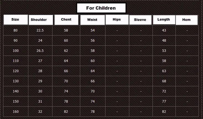Click the Waist column header
The image size is (203, 119).
(93, 20)
